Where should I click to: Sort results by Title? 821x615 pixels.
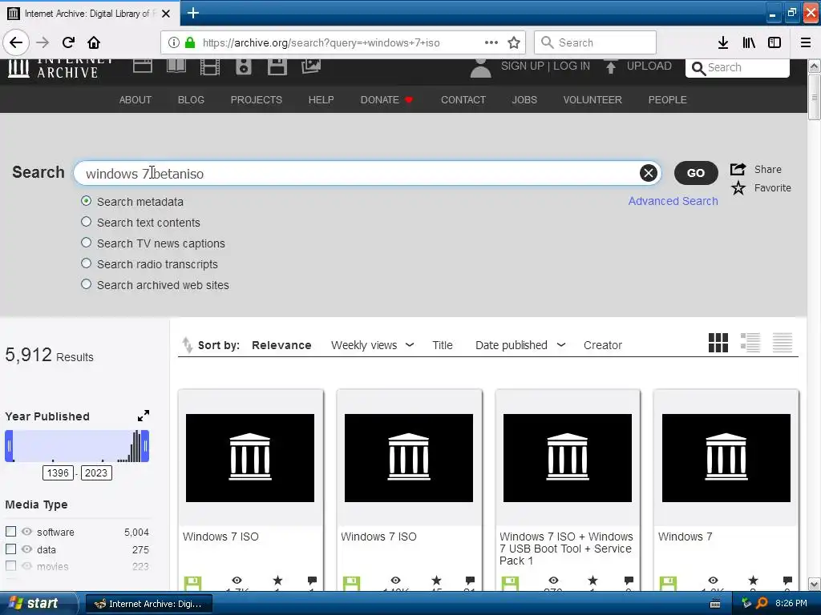click(x=443, y=345)
